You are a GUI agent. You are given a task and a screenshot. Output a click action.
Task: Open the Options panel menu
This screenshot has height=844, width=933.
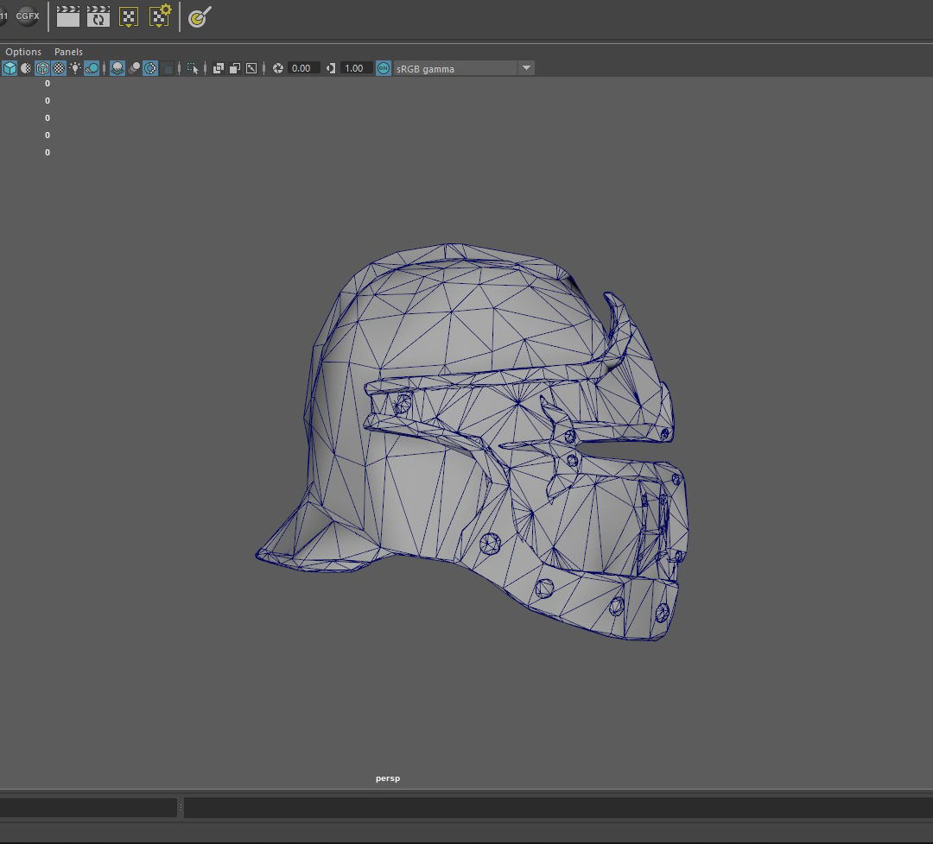tap(23, 52)
